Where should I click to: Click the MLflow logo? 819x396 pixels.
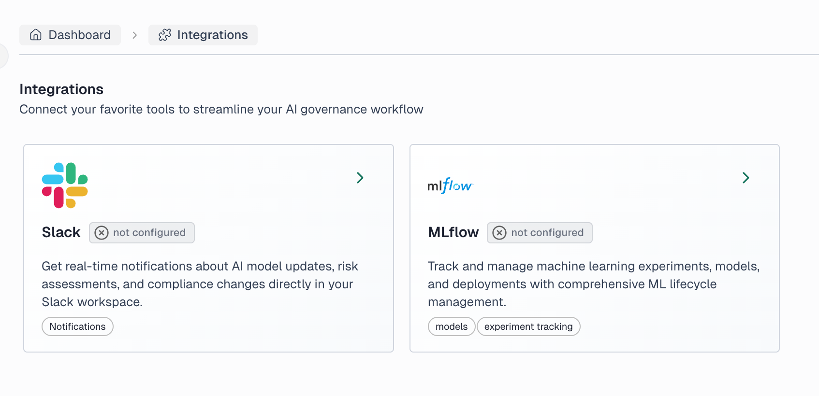coord(450,185)
